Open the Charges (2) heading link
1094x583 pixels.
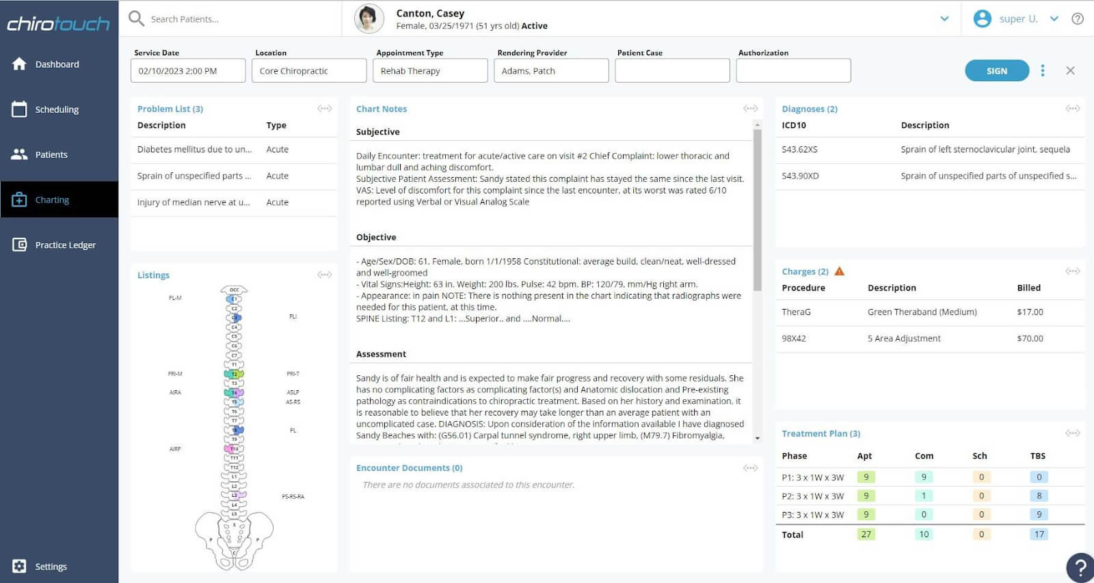pyautogui.click(x=805, y=271)
